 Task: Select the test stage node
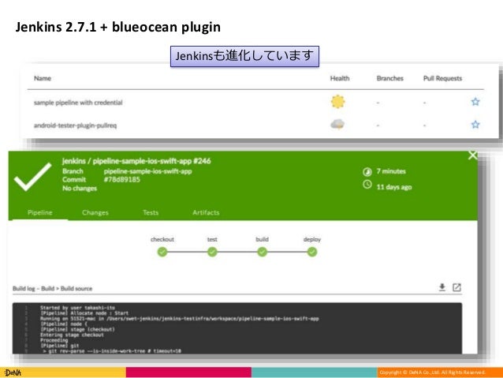[212, 252]
